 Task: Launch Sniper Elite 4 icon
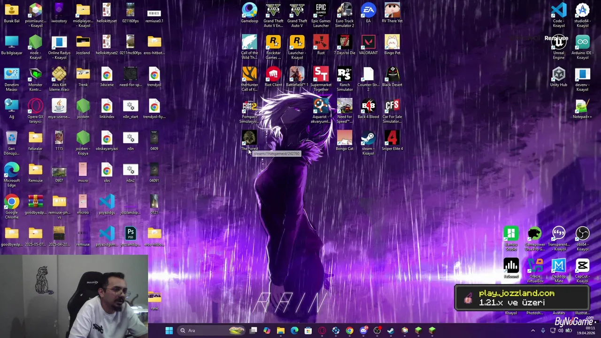tap(392, 141)
